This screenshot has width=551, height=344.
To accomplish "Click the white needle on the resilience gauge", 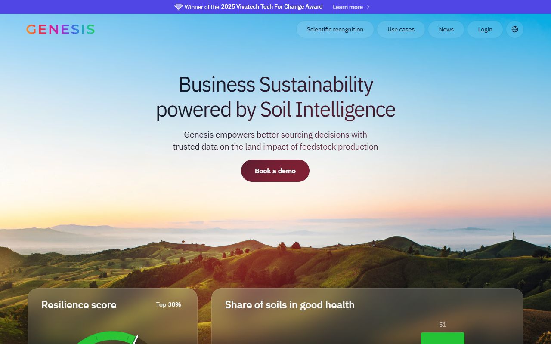I will [135, 340].
